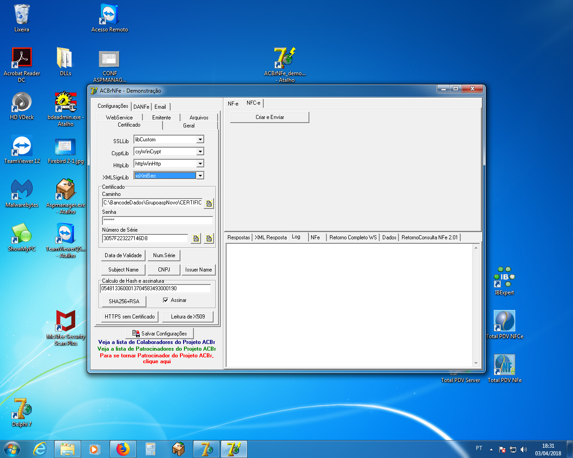573x458 pixels.
Task: Click the Log area scrollbar down arrow
Action: 476,363
